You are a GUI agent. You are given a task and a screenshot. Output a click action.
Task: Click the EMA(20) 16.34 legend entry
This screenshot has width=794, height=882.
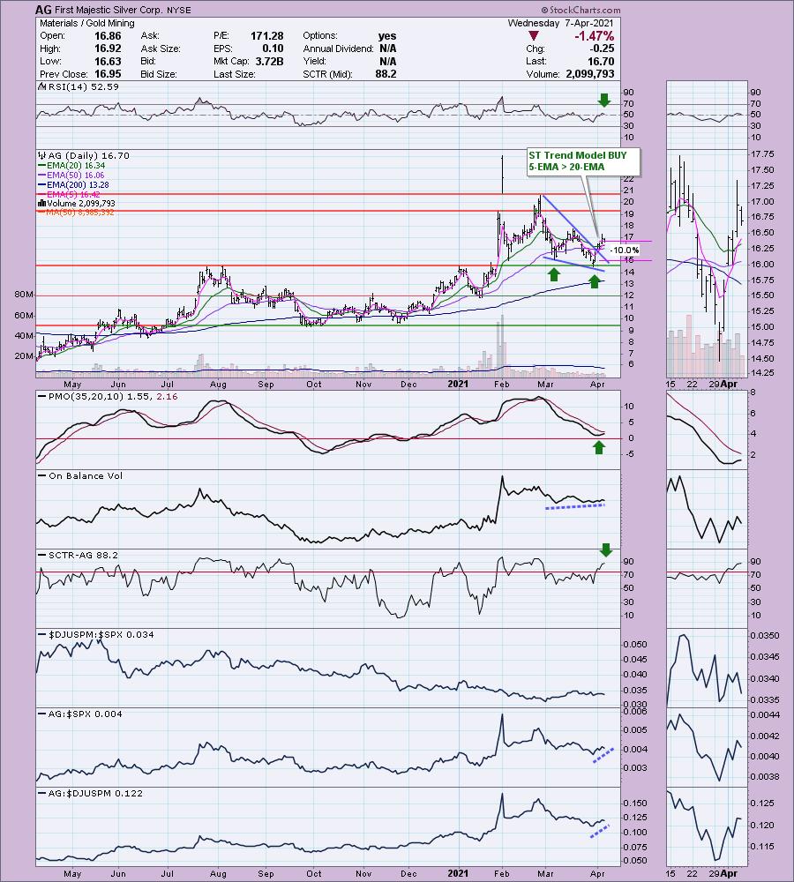[x=76, y=166]
